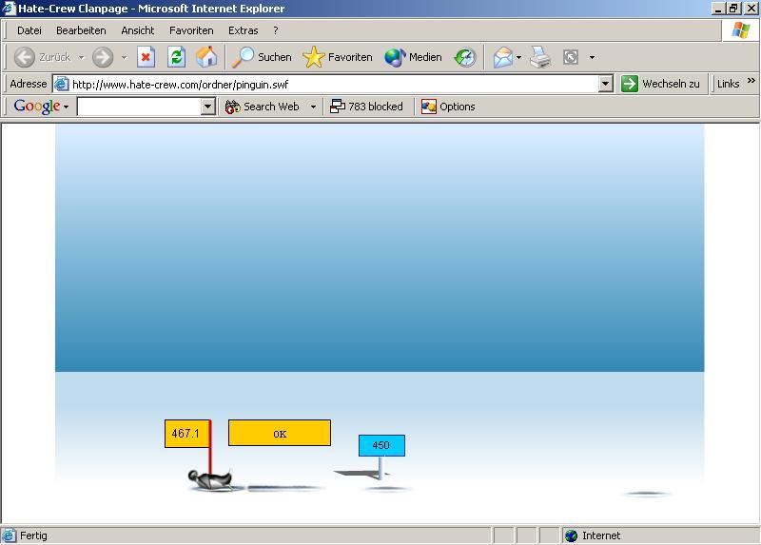Click the forward navigation arrow button
Viewport: 761px width, 545px height.
103,57
